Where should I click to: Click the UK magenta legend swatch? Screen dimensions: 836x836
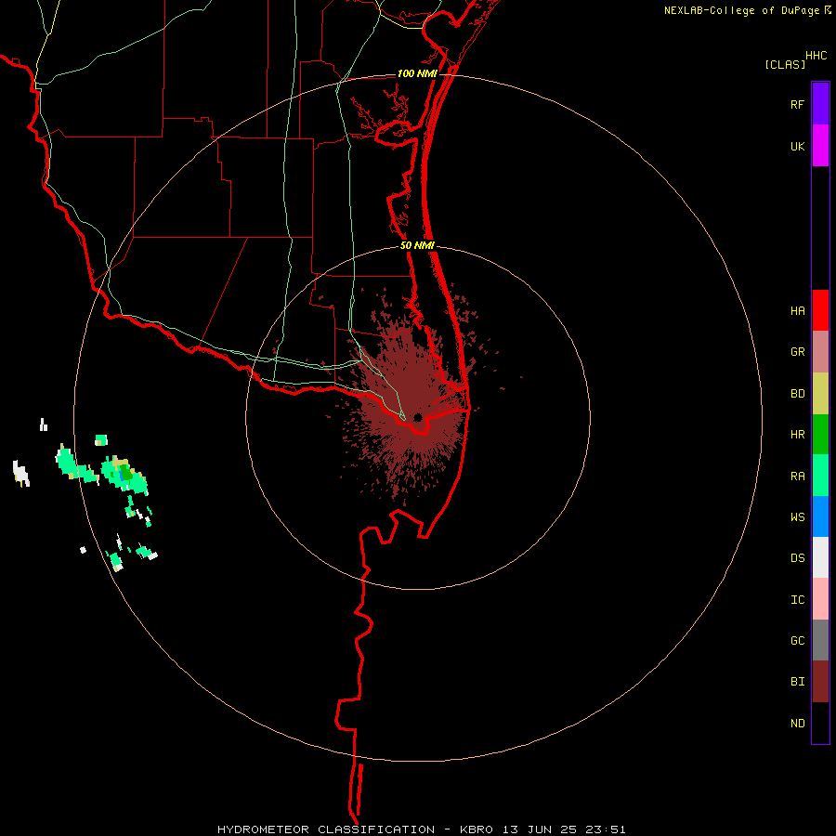820,146
